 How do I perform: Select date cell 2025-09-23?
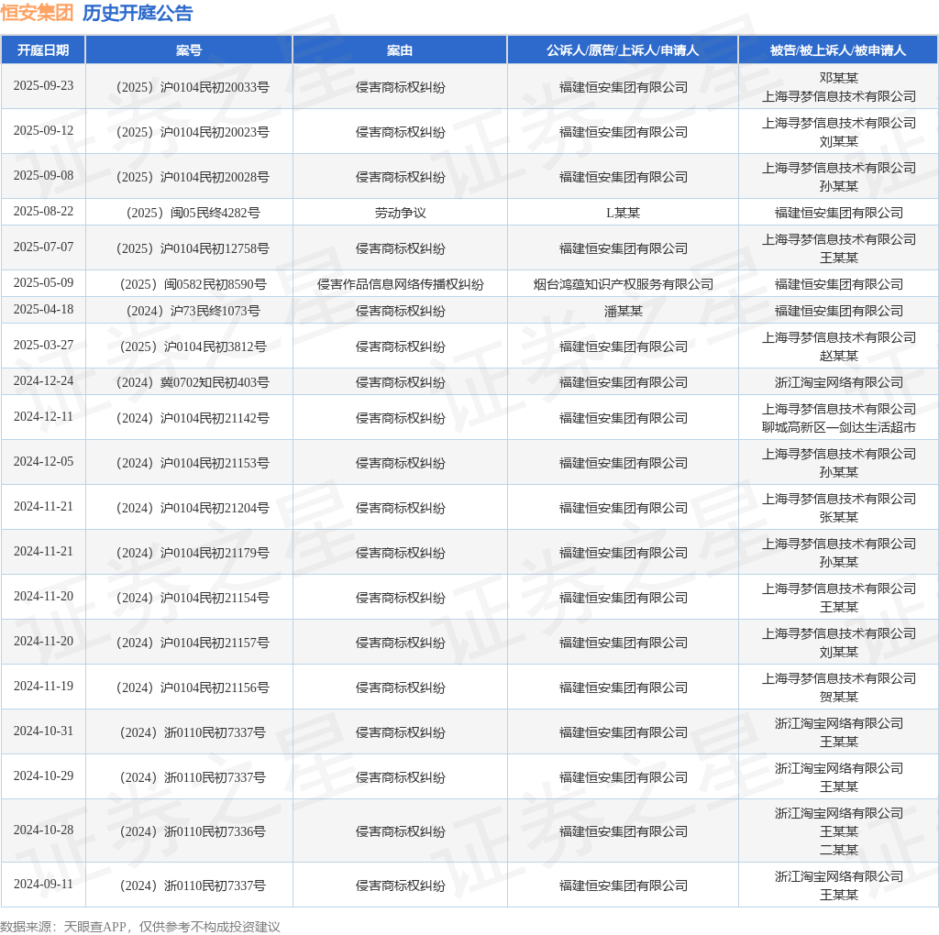[x=44, y=85]
